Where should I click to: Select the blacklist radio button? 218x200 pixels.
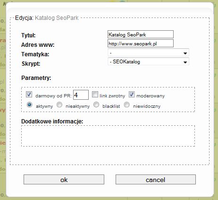click(x=96, y=104)
